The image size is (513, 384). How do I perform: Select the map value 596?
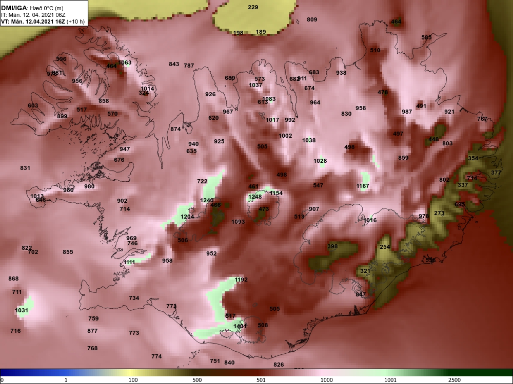click(x=61, y=59)
